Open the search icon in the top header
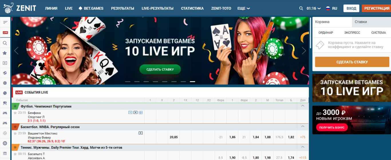The image size is (391, 160). [301, 8]
